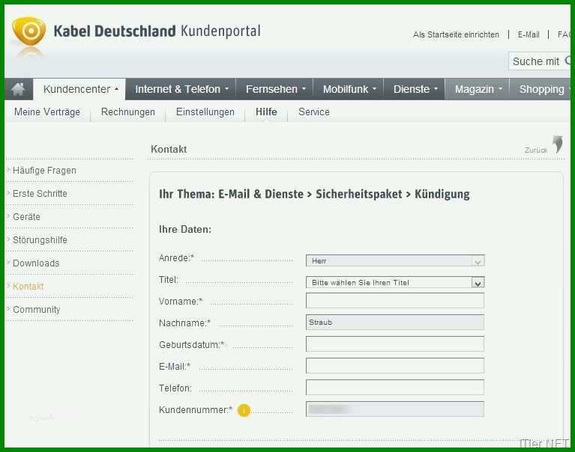Open Störungshilfe in sidebar
The height and width of the screenshot is (452, 575).
(x=40, y=240)
